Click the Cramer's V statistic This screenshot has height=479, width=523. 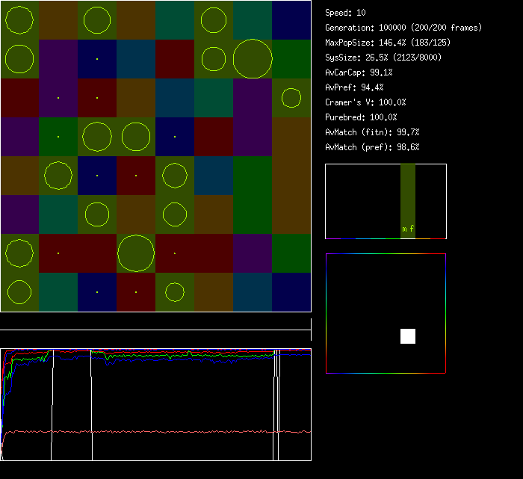(x=365, y=102)
